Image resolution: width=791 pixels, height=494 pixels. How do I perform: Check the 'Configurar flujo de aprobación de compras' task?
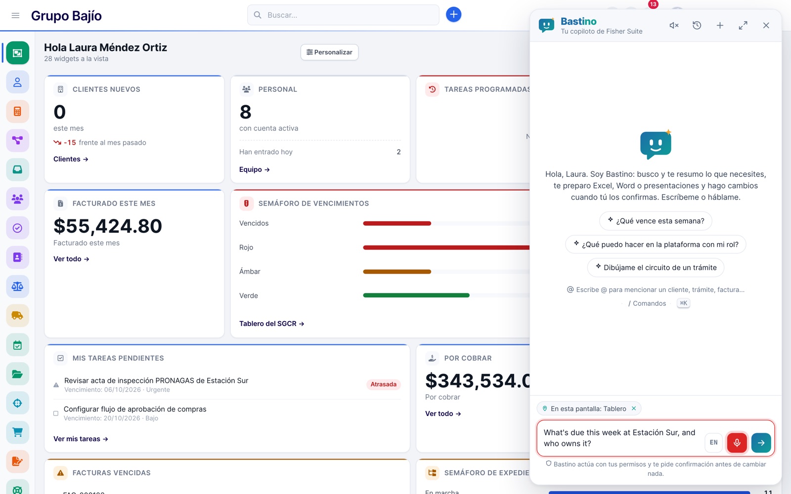pyautogui.click(x=56, y=413)
